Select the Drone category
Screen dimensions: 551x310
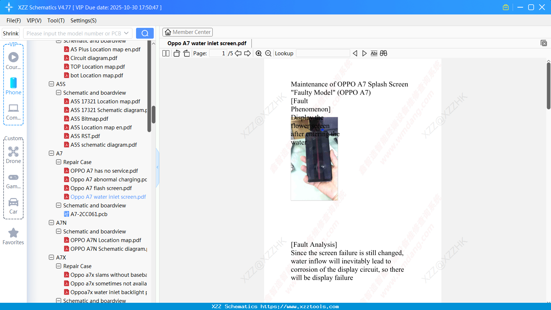13,155
